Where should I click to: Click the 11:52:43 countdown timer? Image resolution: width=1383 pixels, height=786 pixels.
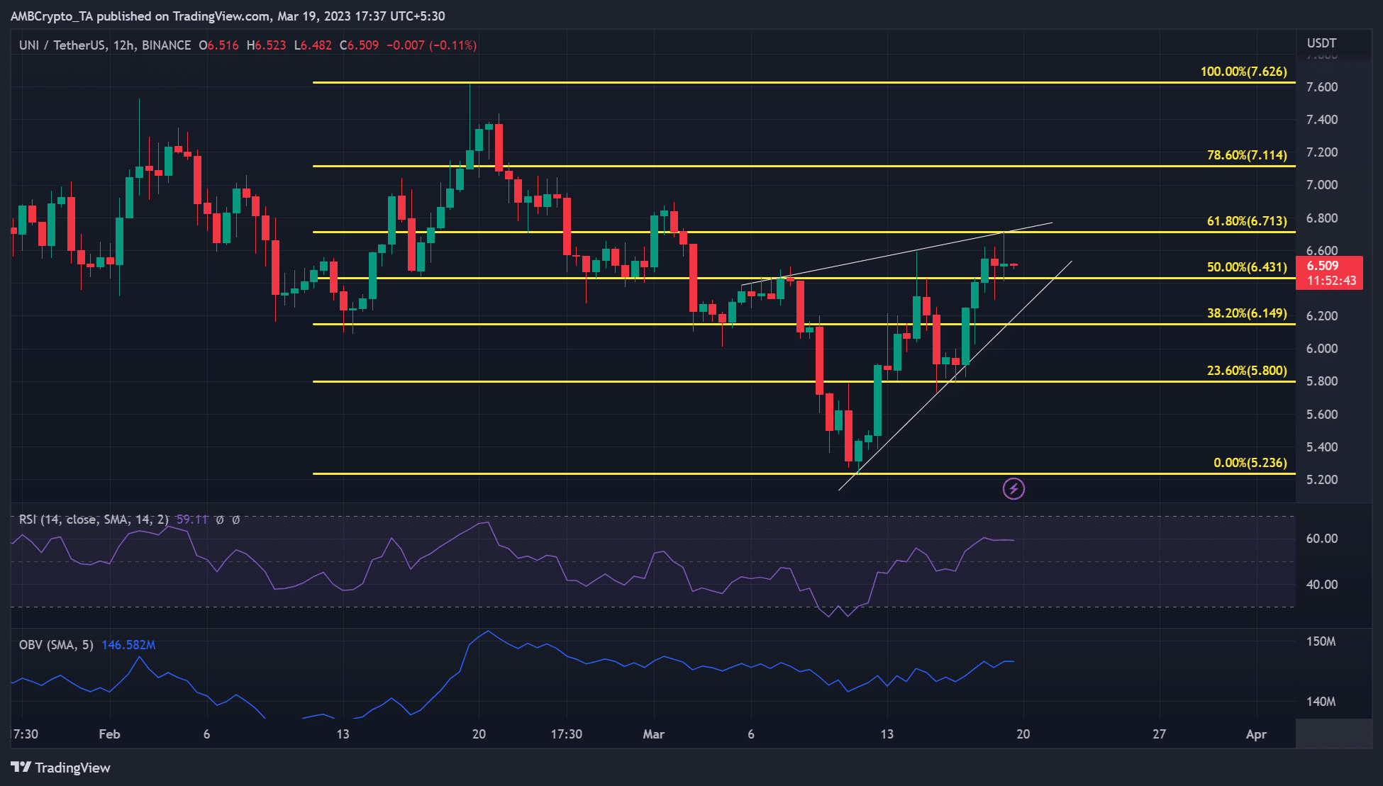(x=1331, y=281)
